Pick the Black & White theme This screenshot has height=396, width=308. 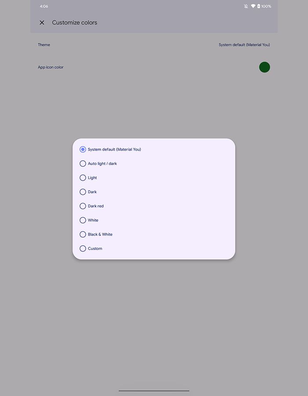pyautogui.click(x=83, y=234)
